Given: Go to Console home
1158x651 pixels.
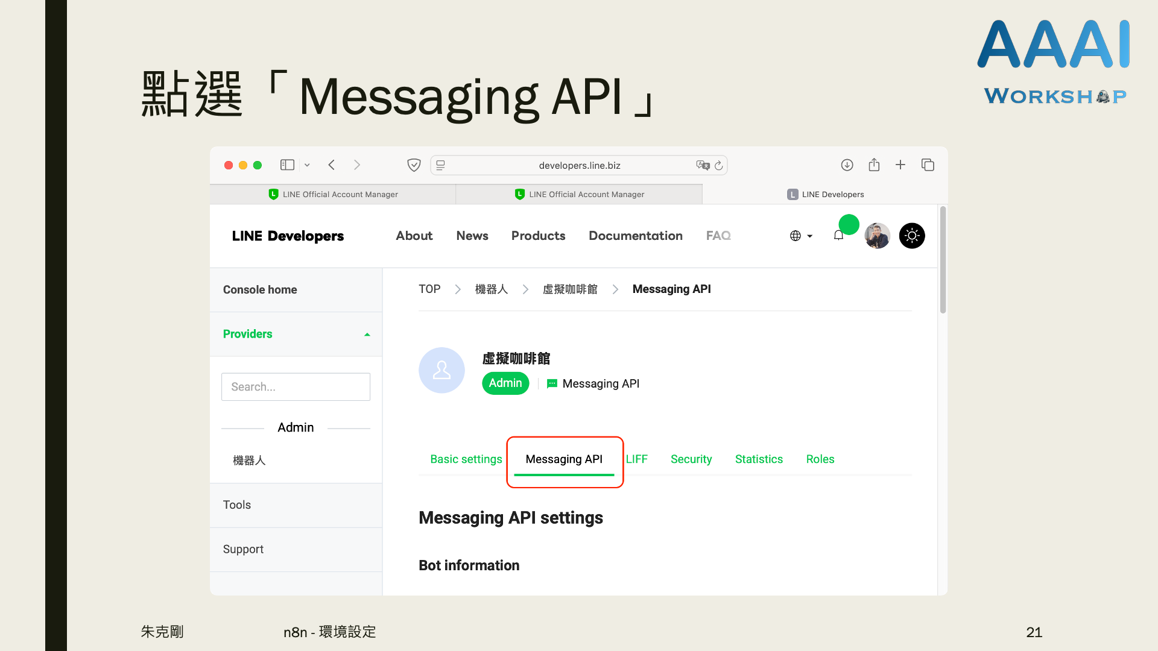Looking at the screenshot, I should coord(260,290).
